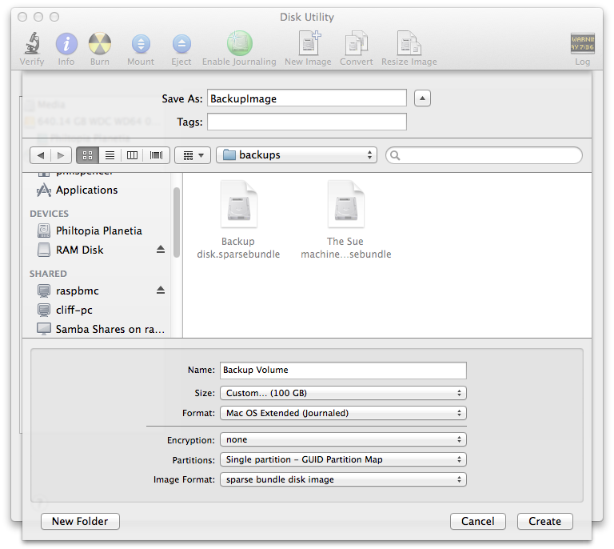Screen dimensions: 614x549
Task: Go back with the left arrow
Action: point(41,155)
